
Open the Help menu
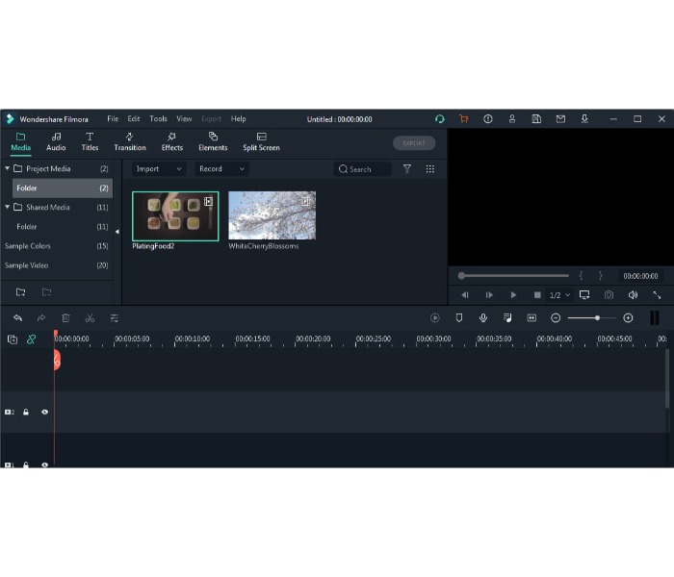click(x=238, y=119)
